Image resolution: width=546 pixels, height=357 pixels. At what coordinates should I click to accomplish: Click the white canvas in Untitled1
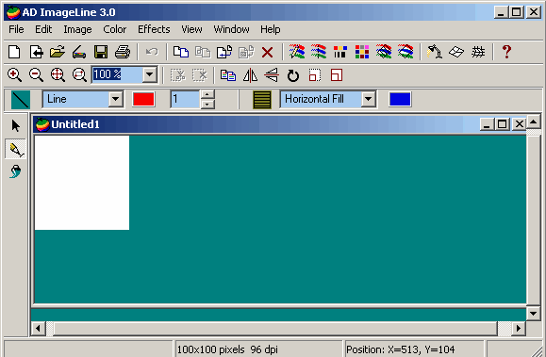tap(82, 183)
